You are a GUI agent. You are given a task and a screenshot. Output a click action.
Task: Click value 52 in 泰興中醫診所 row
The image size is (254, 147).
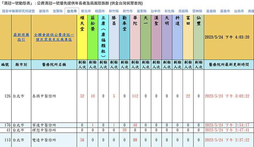[x=82, y=96]
